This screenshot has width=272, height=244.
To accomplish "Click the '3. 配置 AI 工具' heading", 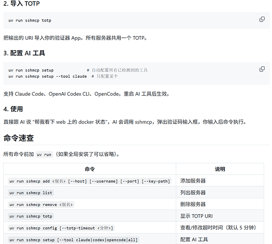I will [24, 53].
